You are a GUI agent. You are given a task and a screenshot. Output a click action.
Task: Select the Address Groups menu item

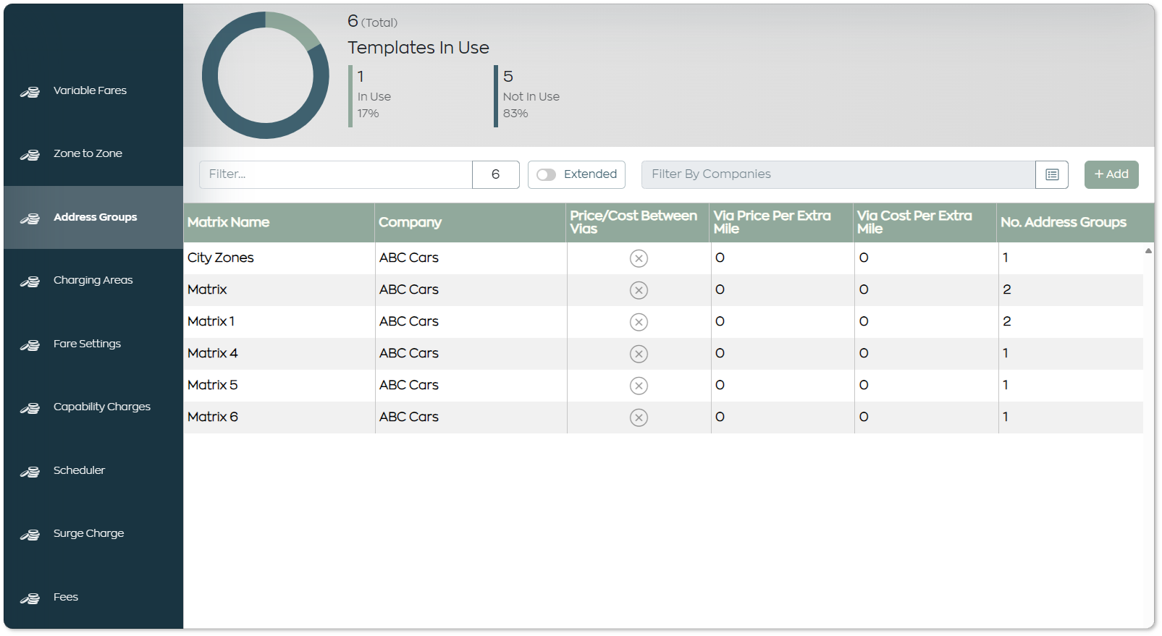[93, 217]
